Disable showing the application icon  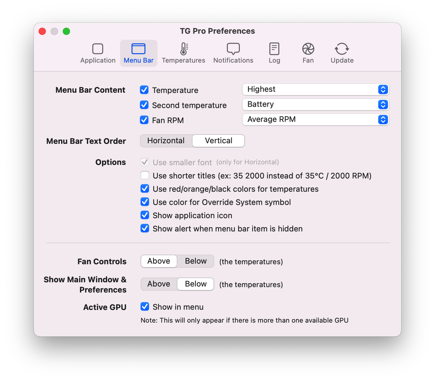(145, 215)
